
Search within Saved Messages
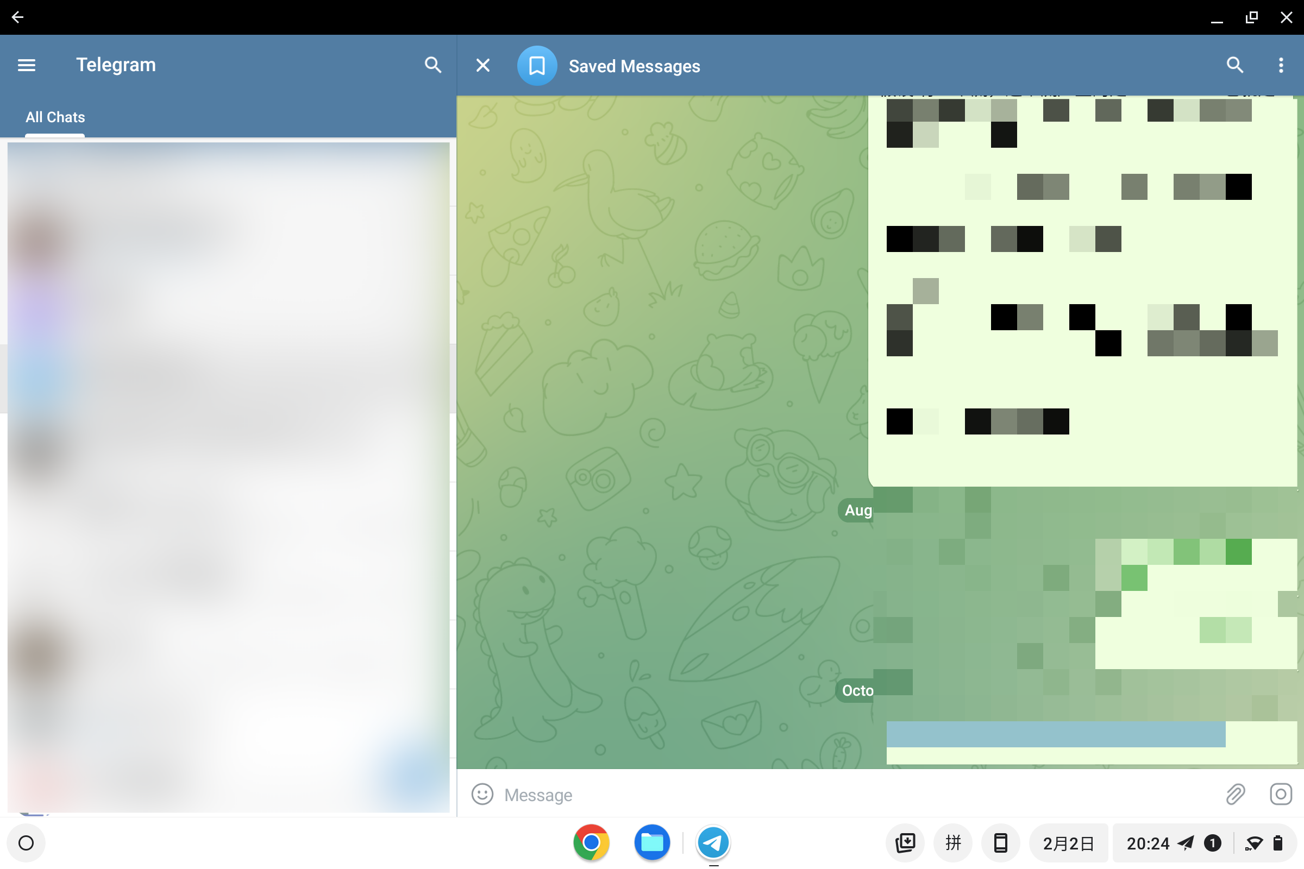(x=1234, y=65)
